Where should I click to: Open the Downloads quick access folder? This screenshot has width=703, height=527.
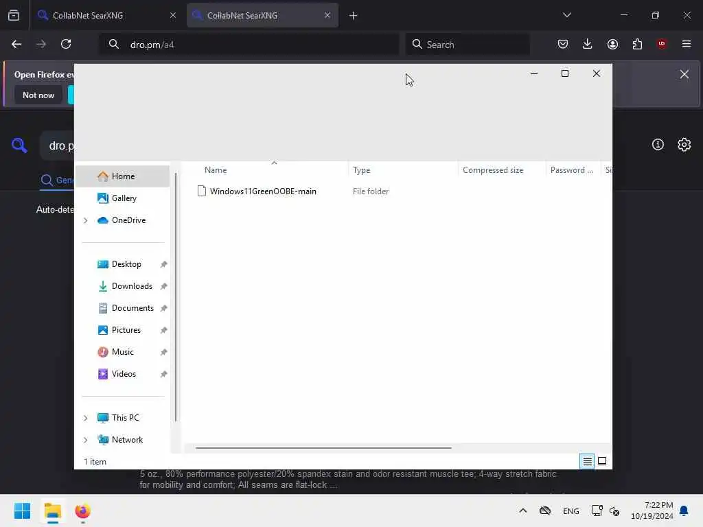[x=132, y=286]
